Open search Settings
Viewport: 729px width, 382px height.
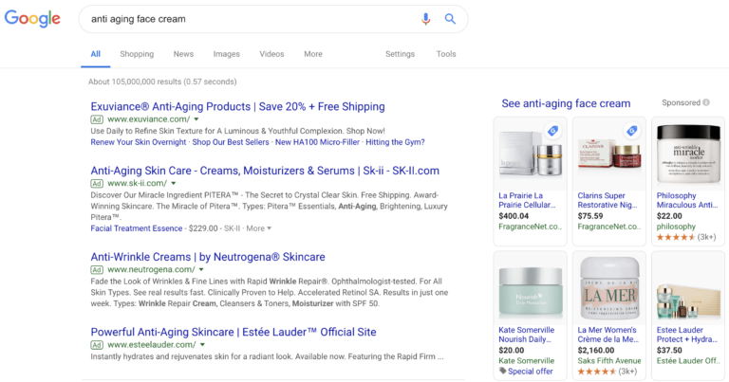point(400,54)
